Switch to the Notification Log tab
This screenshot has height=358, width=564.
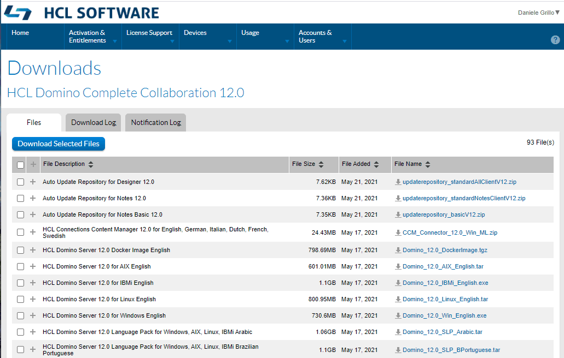pyautogui.click(x=156, y=123)
